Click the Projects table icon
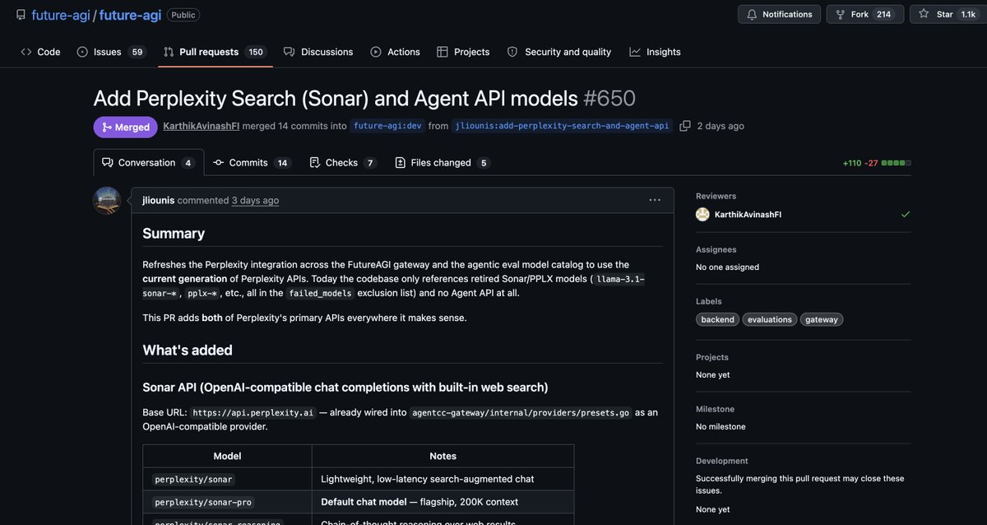The image size is (987, 525). click(x=443, y=52)
